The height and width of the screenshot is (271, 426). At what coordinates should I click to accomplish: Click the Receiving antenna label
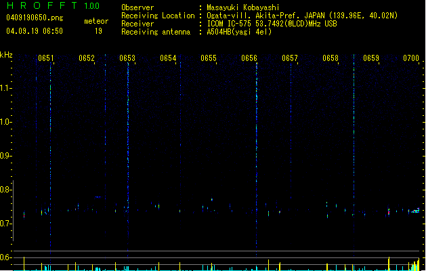156,32
